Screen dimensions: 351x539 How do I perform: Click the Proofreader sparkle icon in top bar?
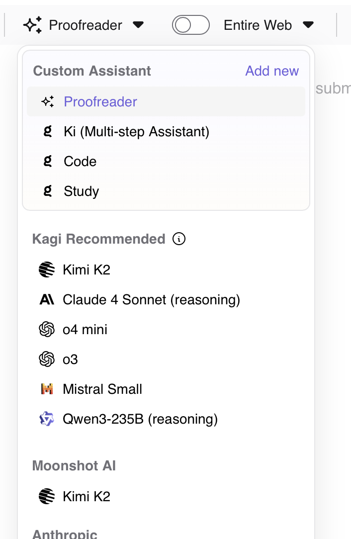(x=33, y=25)
